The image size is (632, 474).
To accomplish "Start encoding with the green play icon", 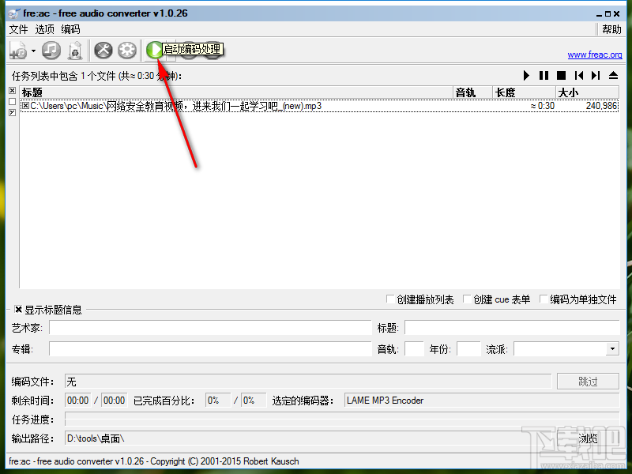I will click(155, 51).
